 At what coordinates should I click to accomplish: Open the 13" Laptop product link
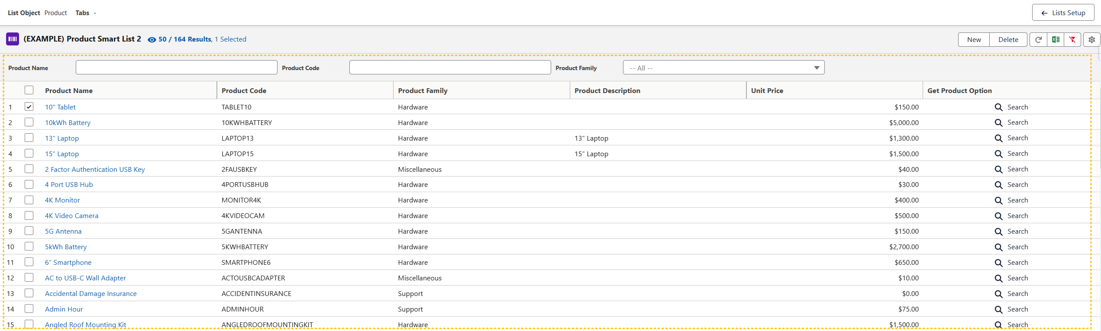point(62,138)
